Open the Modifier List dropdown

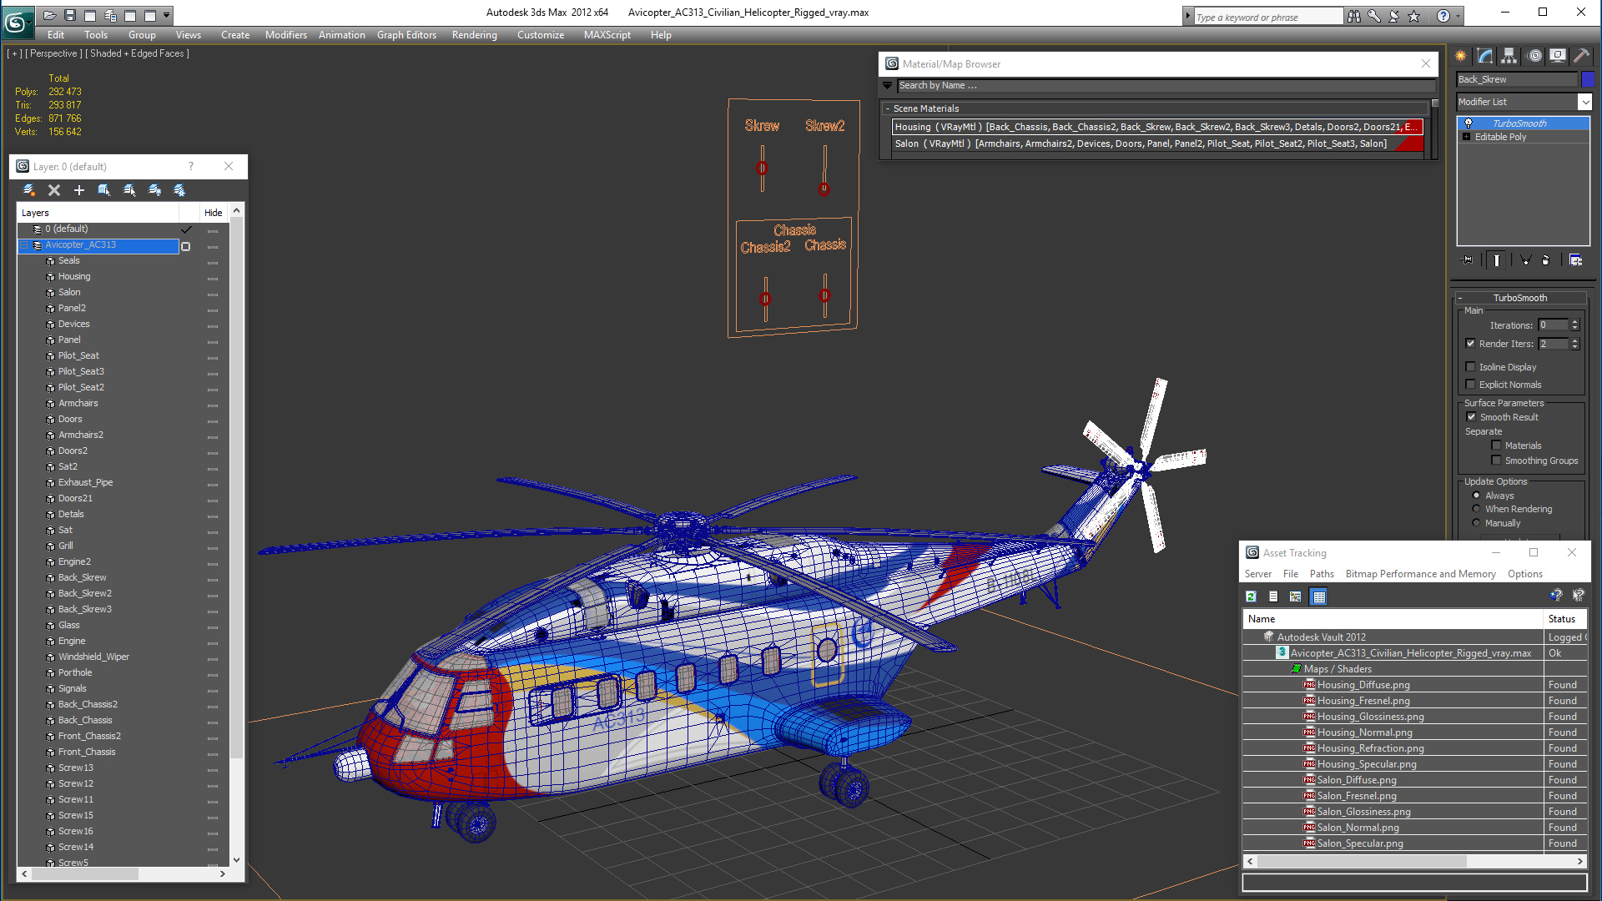(1584, 102)
